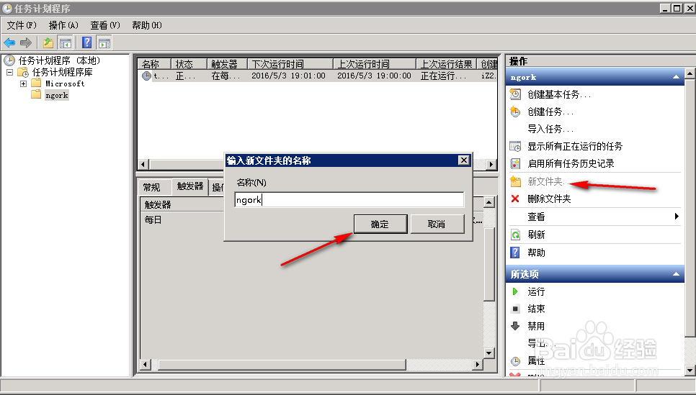Click task list horizontal scrollbar left arrow

143,165
